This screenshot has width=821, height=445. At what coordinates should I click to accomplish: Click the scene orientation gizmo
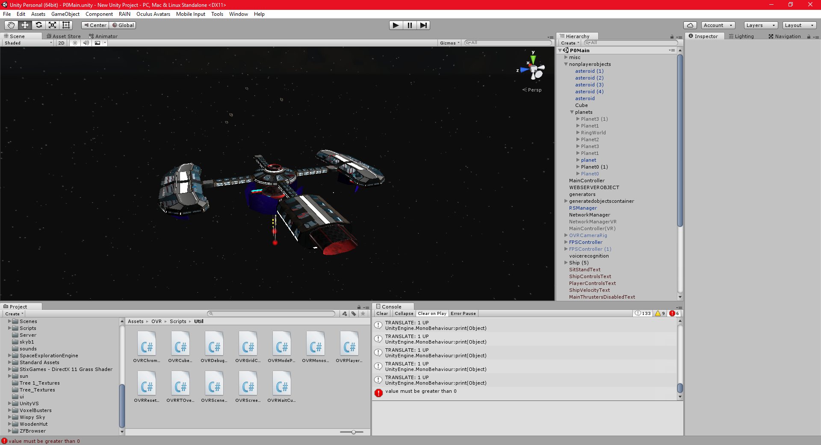point(534,69)
